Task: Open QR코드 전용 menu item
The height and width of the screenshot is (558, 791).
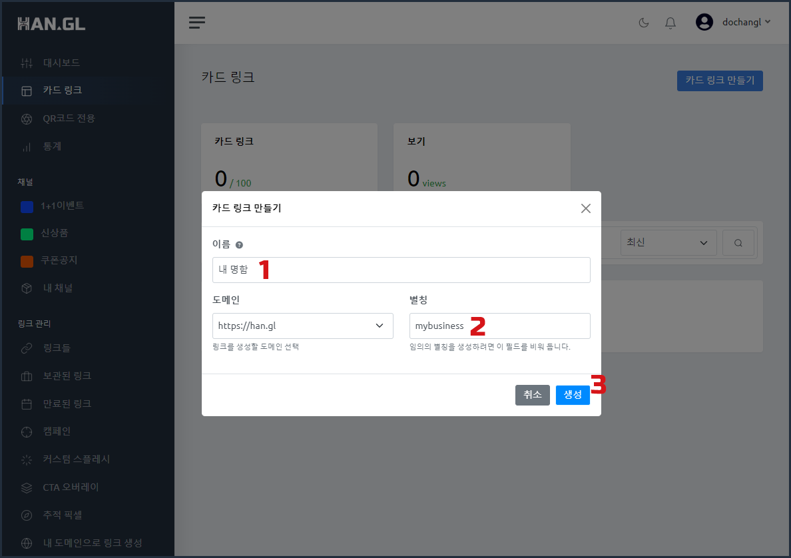Action: pos(69,118)
